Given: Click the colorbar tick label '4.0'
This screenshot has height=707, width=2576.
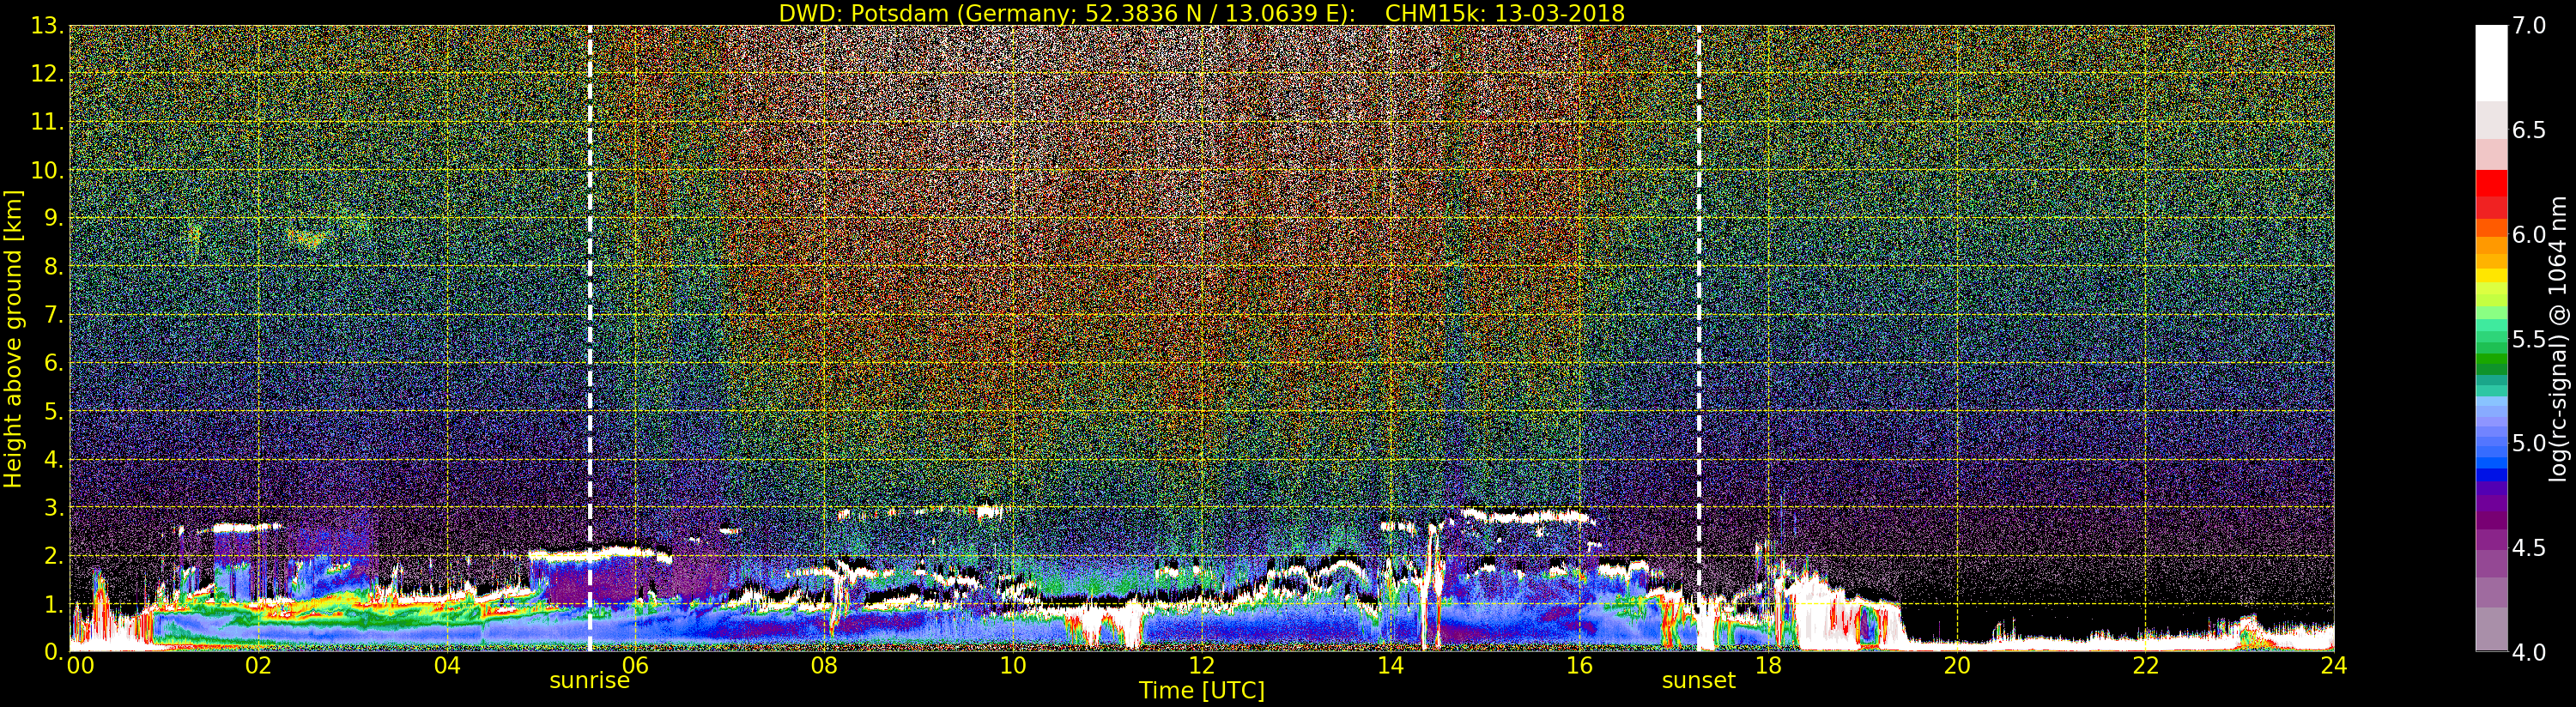Looking at the screenshot, I should tap(2529, 652).
